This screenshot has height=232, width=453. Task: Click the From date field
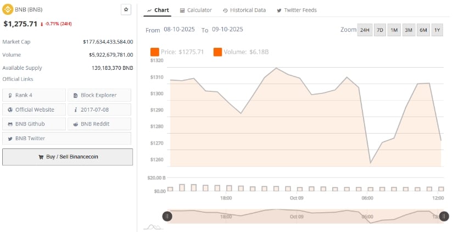tap(179, 30)
